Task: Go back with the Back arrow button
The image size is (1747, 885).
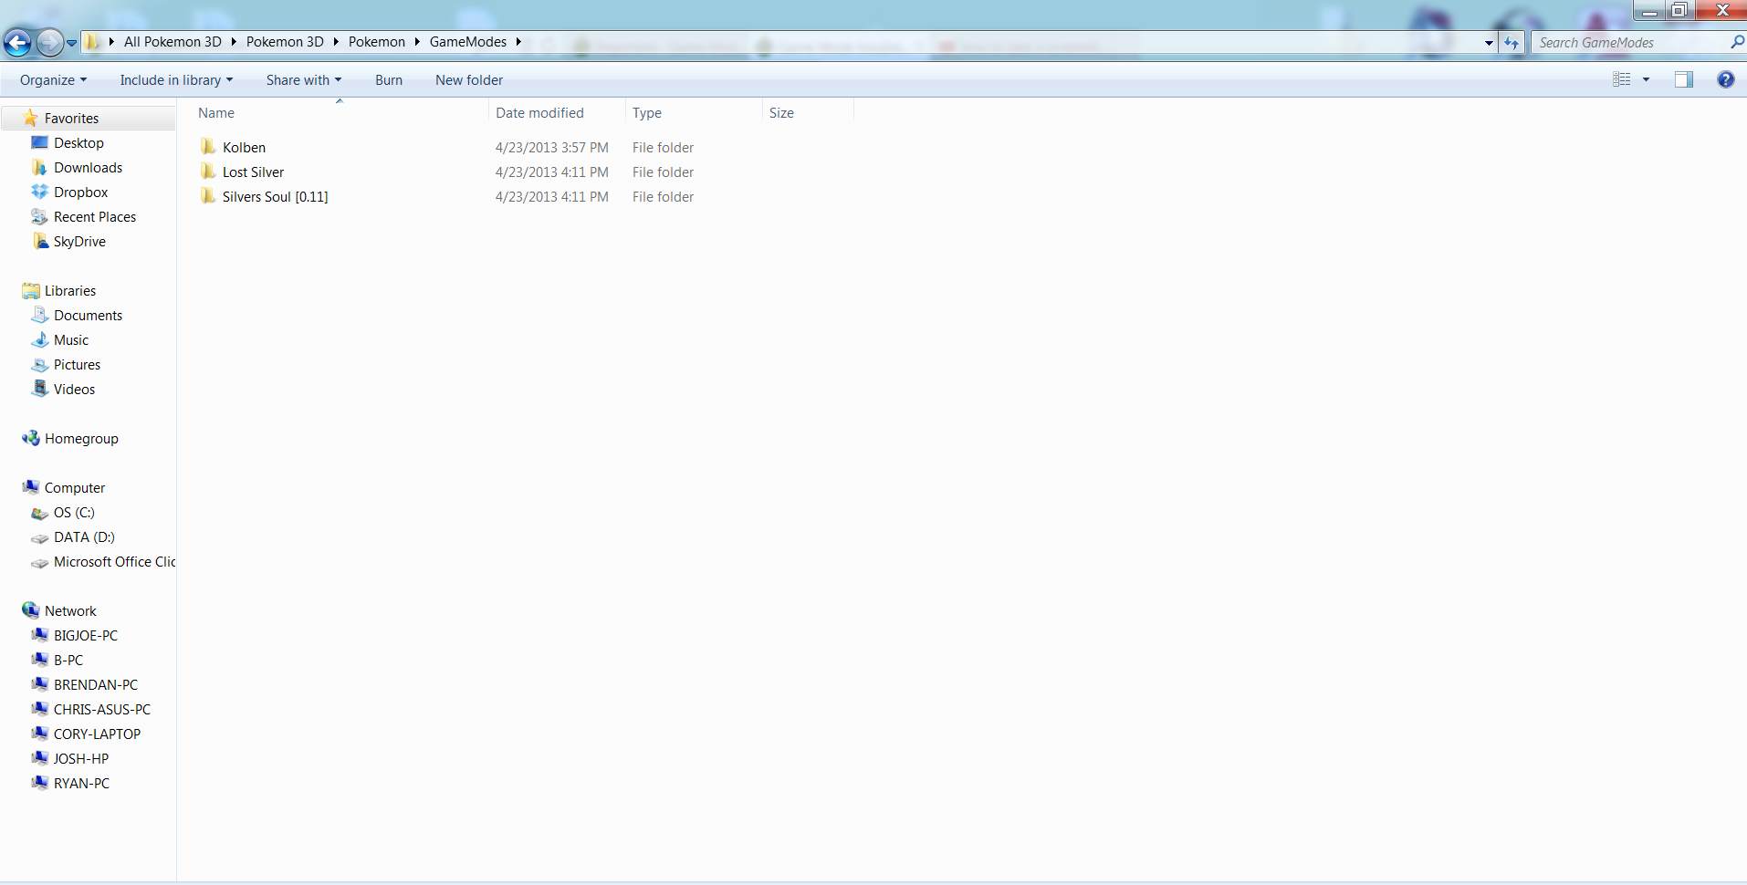Action: click(x=17, y=42)
